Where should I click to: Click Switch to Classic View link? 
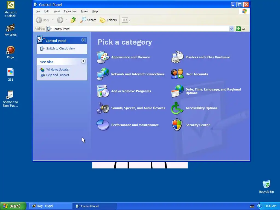[60, 48]
